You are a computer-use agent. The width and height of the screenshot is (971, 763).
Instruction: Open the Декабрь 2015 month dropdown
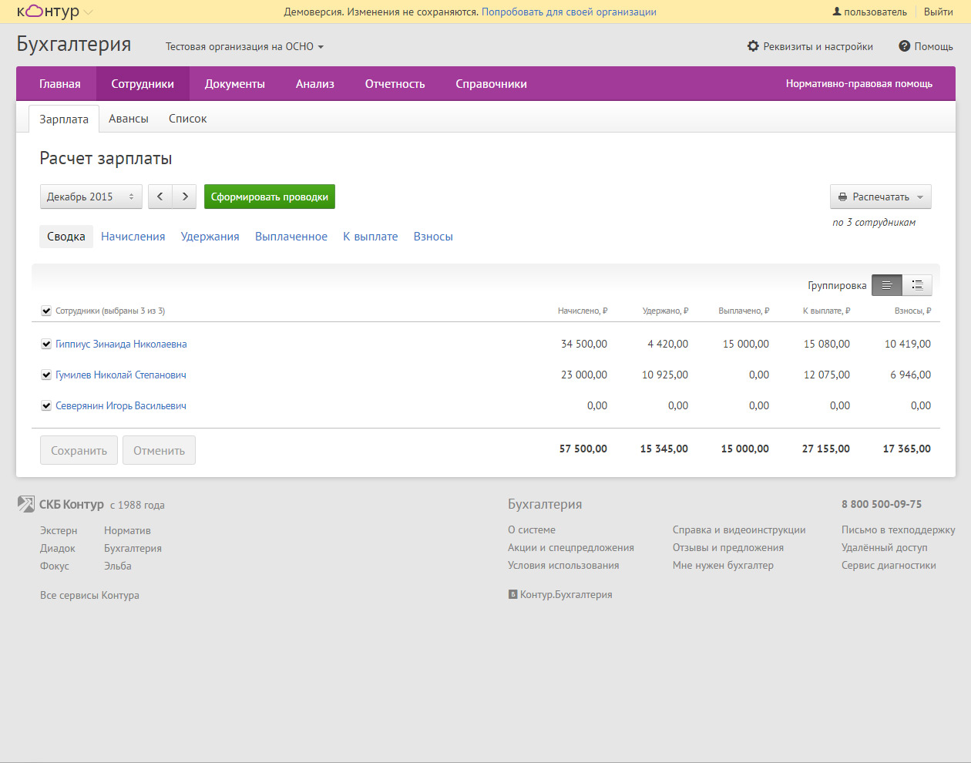pos(91,197)
